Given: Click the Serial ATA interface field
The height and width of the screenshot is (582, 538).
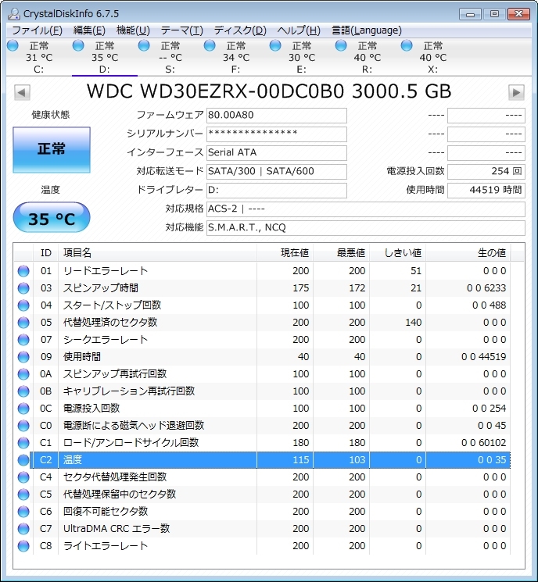Looking at the screenshot, I should click(277, 152).
